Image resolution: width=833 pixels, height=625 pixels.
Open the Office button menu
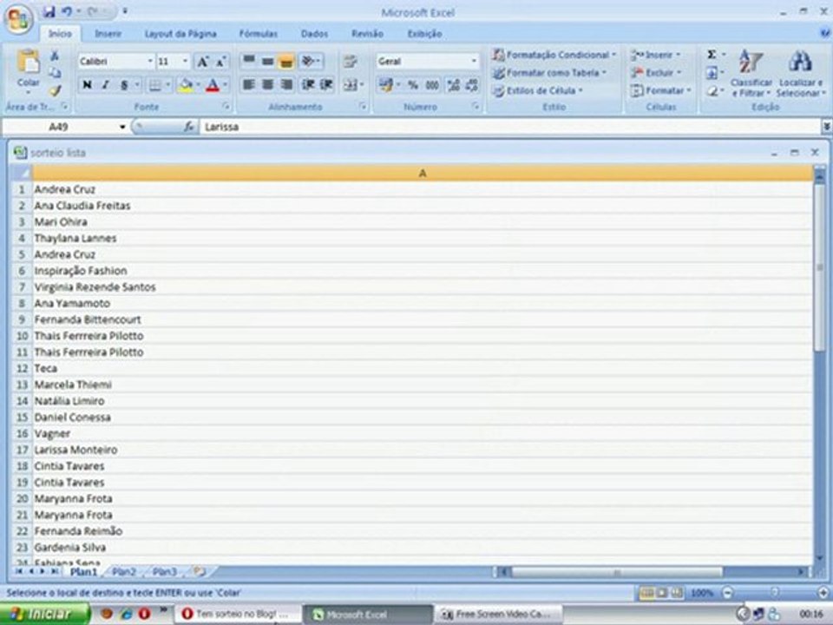(18, 20)
